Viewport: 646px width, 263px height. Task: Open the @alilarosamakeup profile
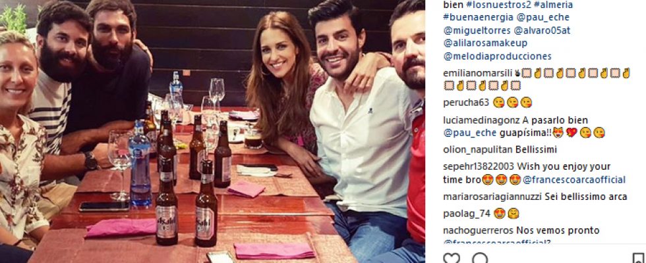point(485,43)
